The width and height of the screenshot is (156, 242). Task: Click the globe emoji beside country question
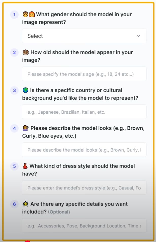tap(25, 90)
